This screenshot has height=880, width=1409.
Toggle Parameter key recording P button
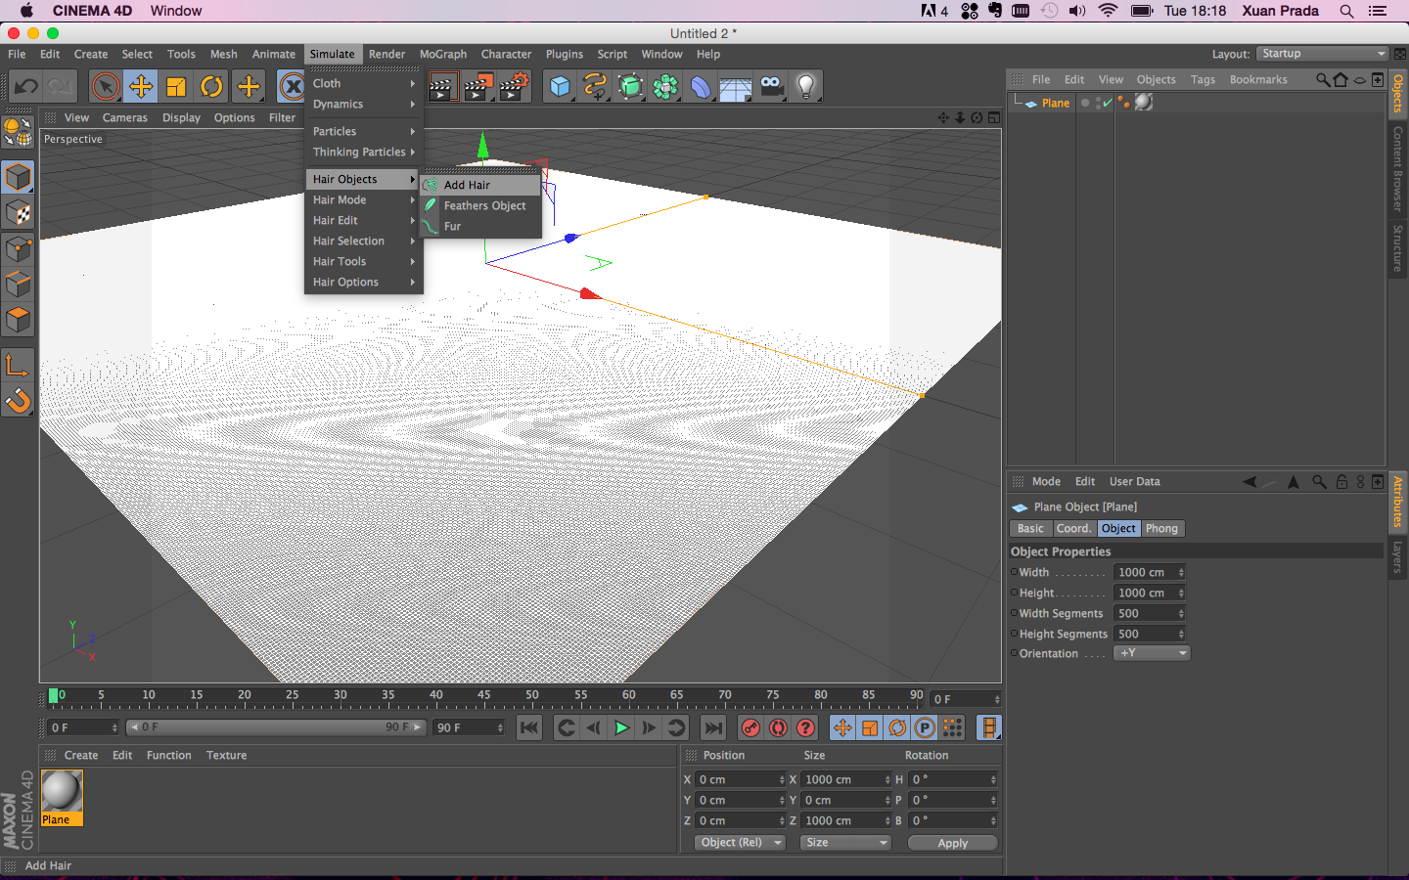click(x=925, y=727)
